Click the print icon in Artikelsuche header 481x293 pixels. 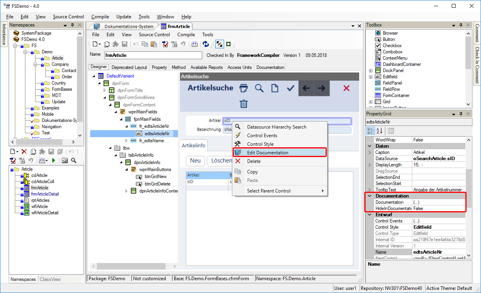pos(244,88)
